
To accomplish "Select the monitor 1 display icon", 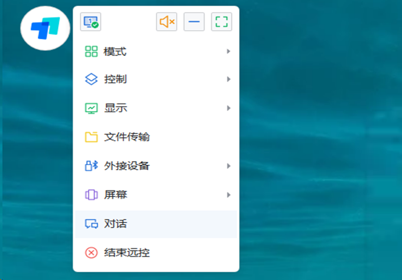I will point(91,22).
